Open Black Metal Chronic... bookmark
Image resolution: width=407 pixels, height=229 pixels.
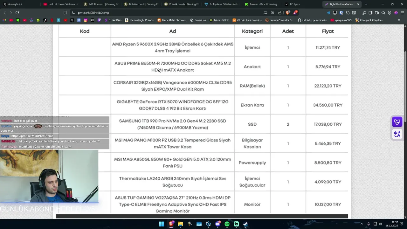tap(172, 20)
